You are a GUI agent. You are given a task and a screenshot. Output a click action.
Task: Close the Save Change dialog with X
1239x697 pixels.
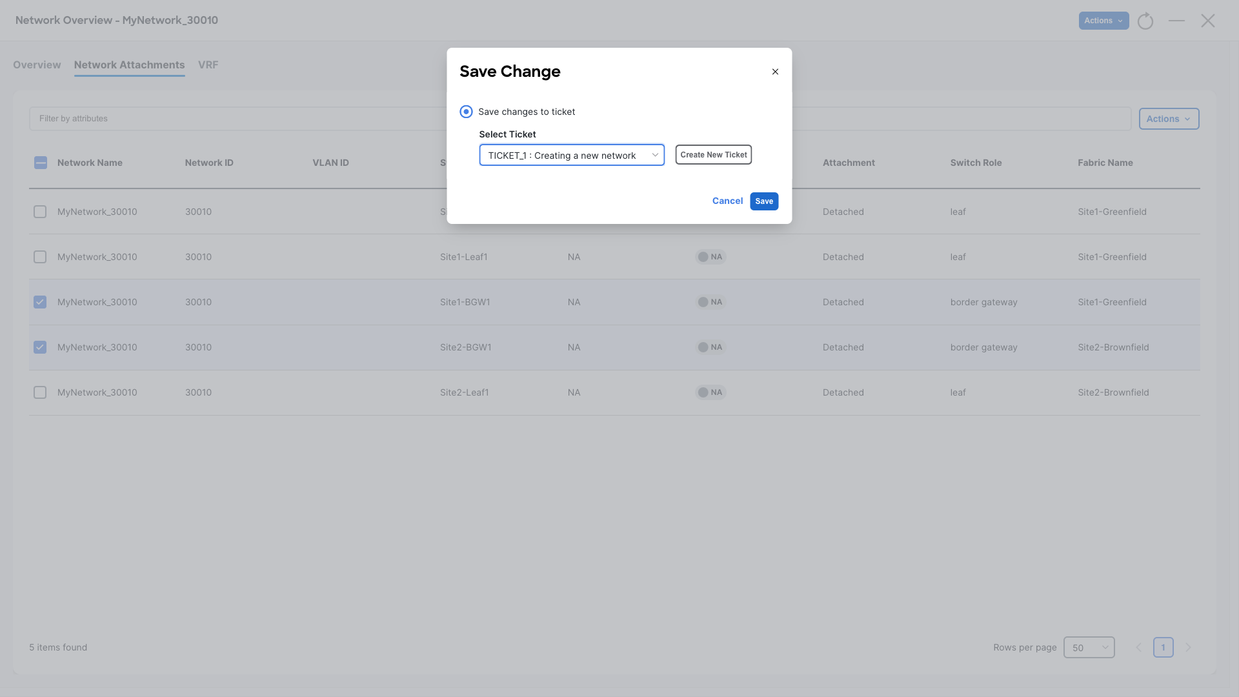coord(775,72)
